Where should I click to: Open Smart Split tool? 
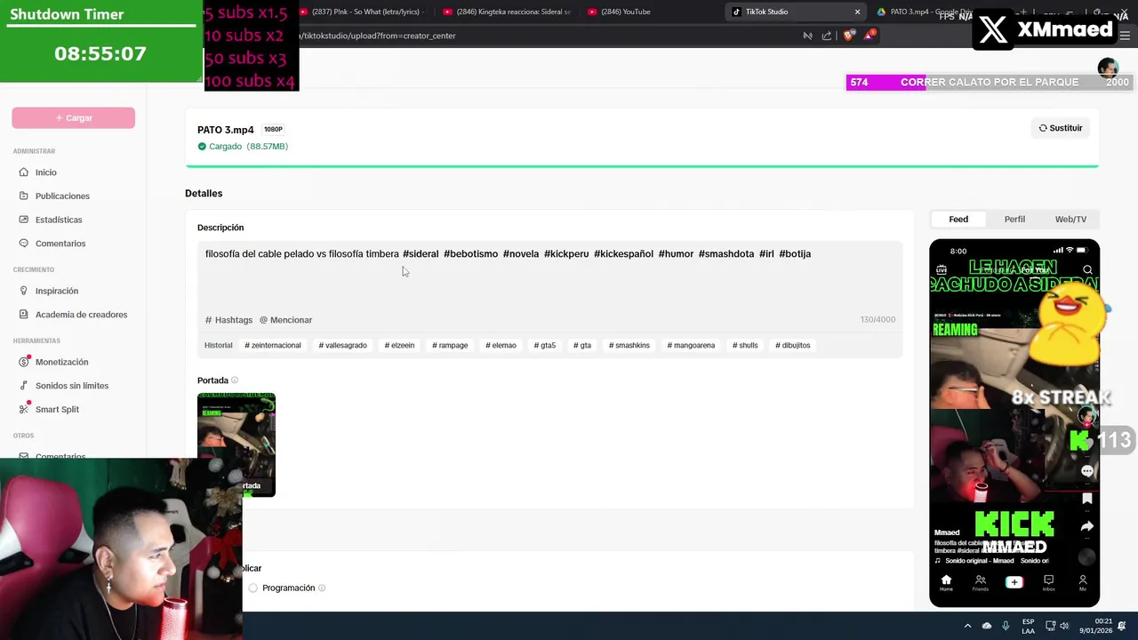click(x=57, y=409)
